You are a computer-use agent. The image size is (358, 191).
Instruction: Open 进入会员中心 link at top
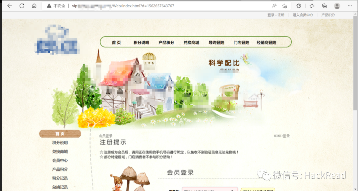pyautogui.click(x=303, y=15)
